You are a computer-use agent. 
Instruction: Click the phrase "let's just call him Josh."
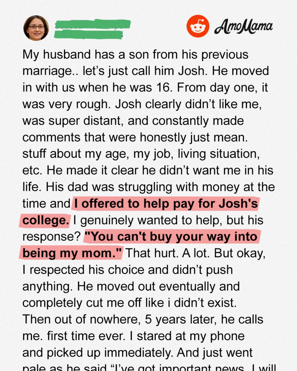coord(145,71)
